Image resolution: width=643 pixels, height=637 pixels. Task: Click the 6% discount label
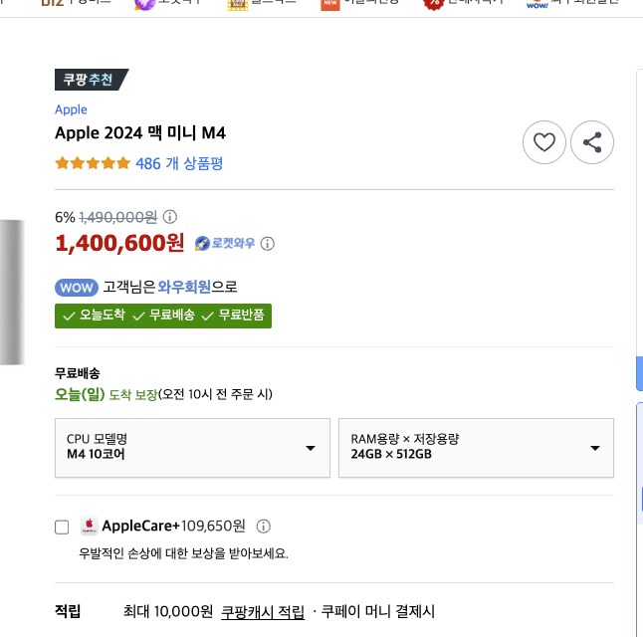pyautogui.click(x=65, y=217)
